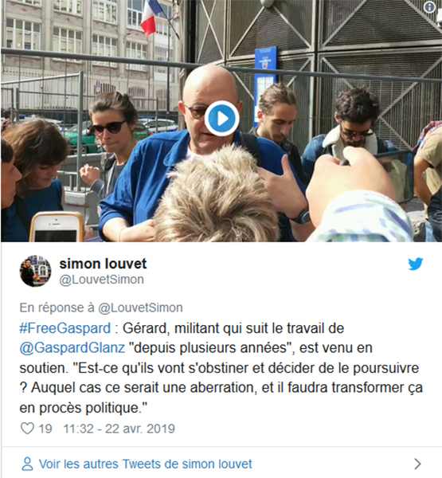
Task: Click the French flag in the video thumbnail
Action: coord(148,18)
